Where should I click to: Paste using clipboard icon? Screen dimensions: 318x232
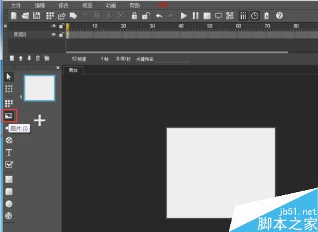tap(109, 16)
